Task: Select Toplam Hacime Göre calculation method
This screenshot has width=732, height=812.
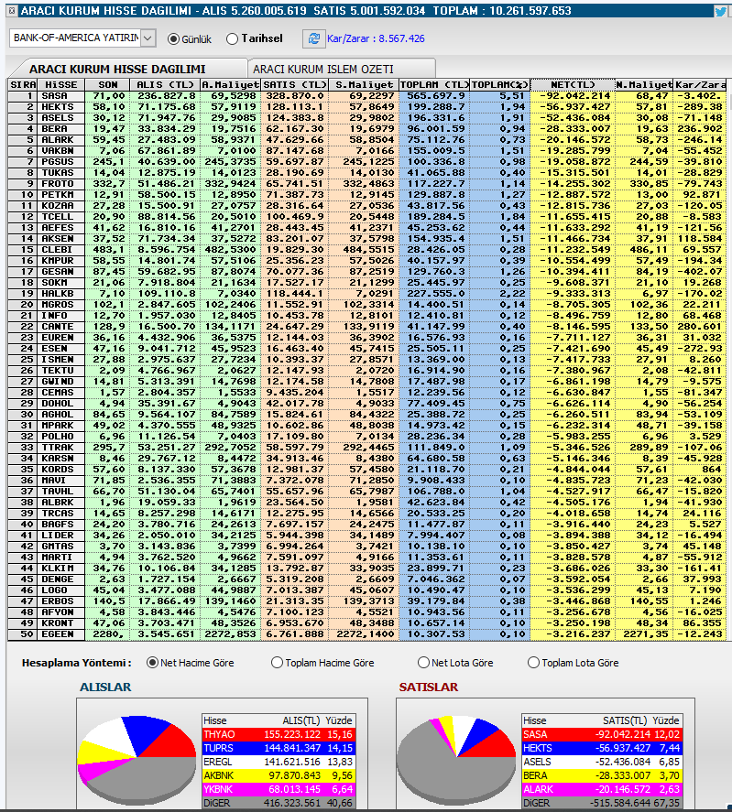Action: tap(277, 663)
